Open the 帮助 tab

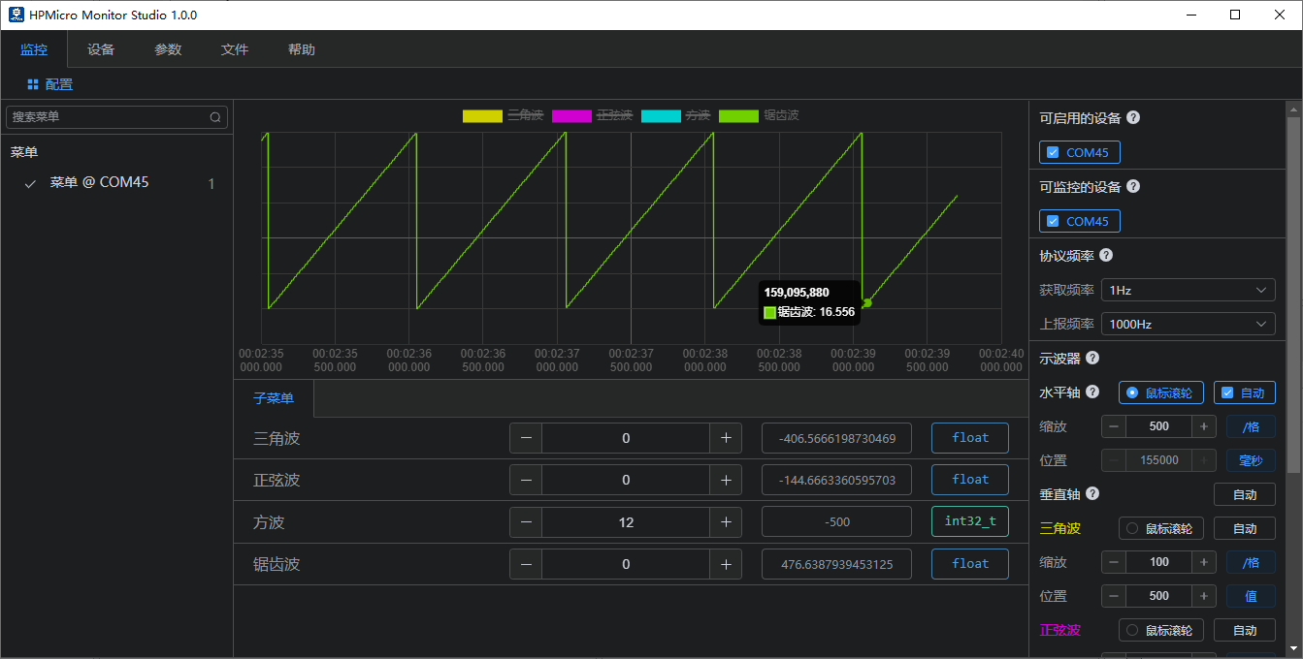pyautogui.click(x=302, y=49)
